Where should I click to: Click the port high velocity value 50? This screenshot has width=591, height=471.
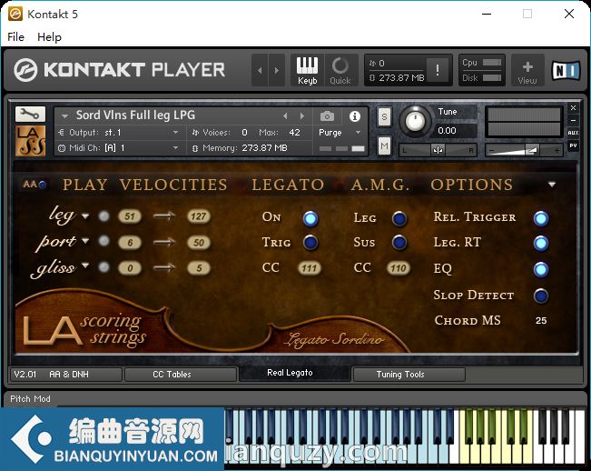click(x=199, y=243)
